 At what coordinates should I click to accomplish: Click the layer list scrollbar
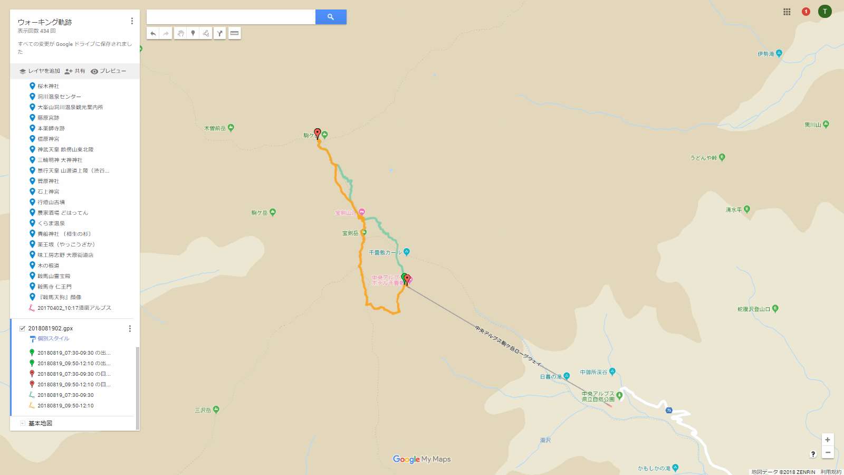[x=138, y=388]
